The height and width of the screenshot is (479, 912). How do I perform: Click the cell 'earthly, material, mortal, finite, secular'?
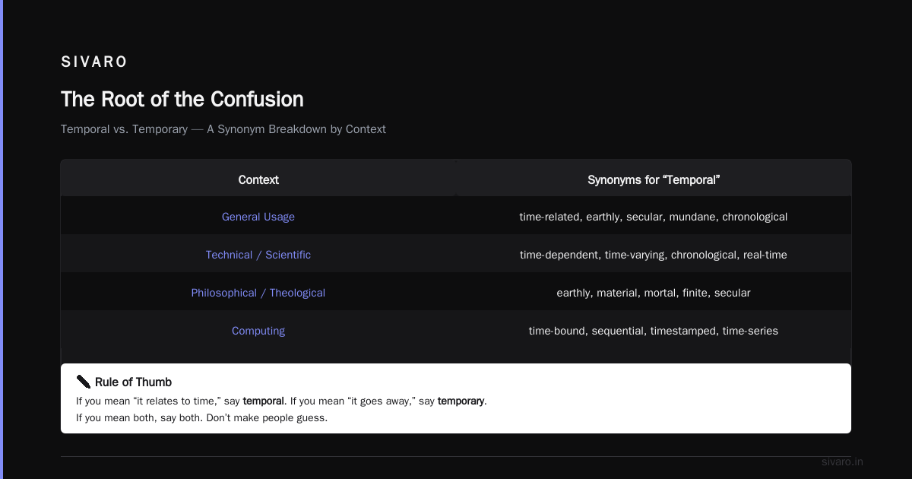tap(654, 293)
